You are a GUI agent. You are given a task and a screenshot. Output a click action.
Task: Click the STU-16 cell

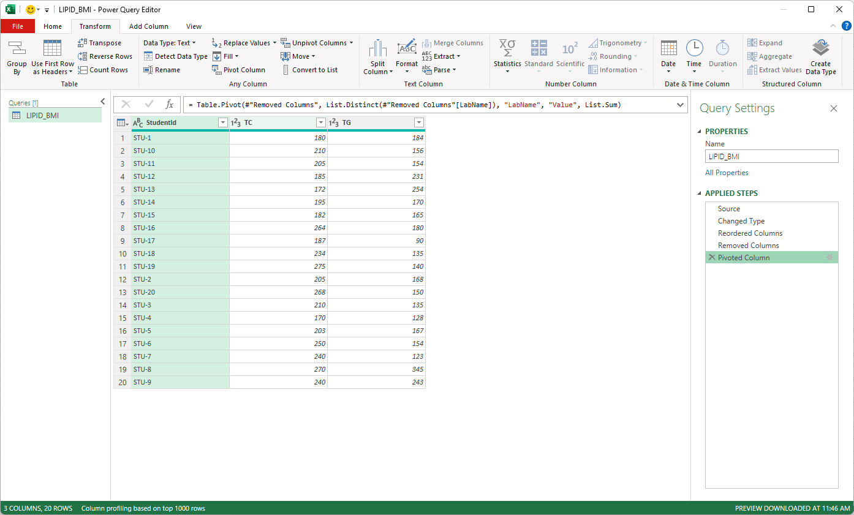pyautogui.click(x=180, y=228)
